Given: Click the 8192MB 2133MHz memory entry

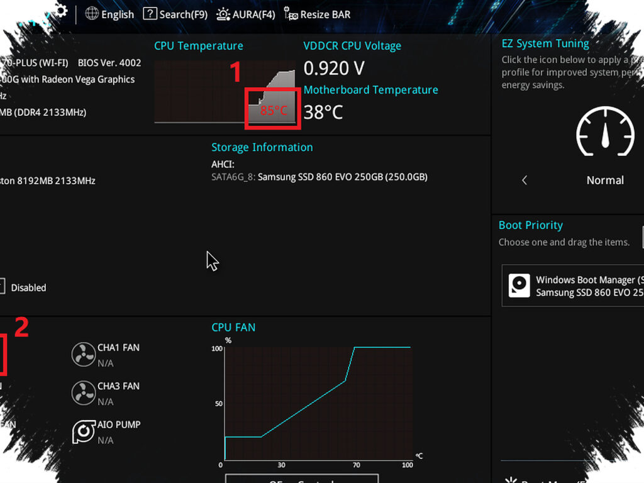Looking at the screenshot, I should coord(48,180).
